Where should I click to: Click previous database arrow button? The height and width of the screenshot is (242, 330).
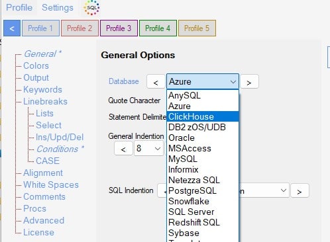click(156, 82)
